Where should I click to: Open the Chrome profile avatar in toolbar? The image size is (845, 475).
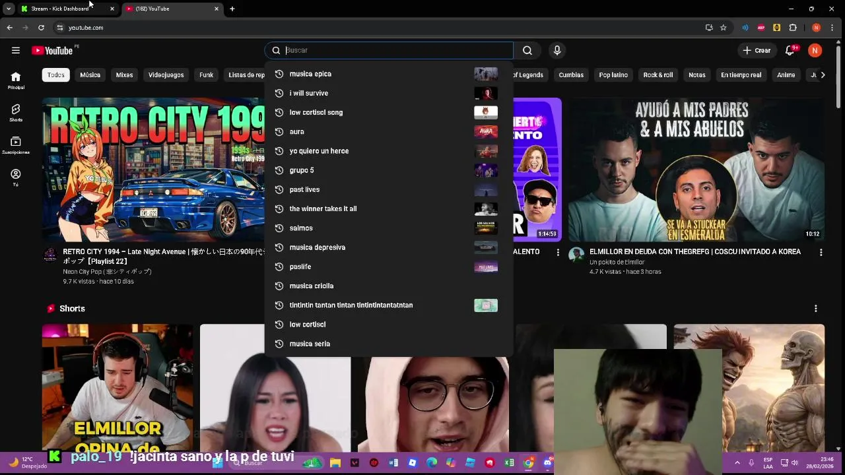[817, 28]
